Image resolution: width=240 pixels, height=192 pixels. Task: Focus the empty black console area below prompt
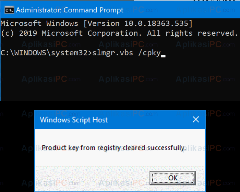[120, 80]
